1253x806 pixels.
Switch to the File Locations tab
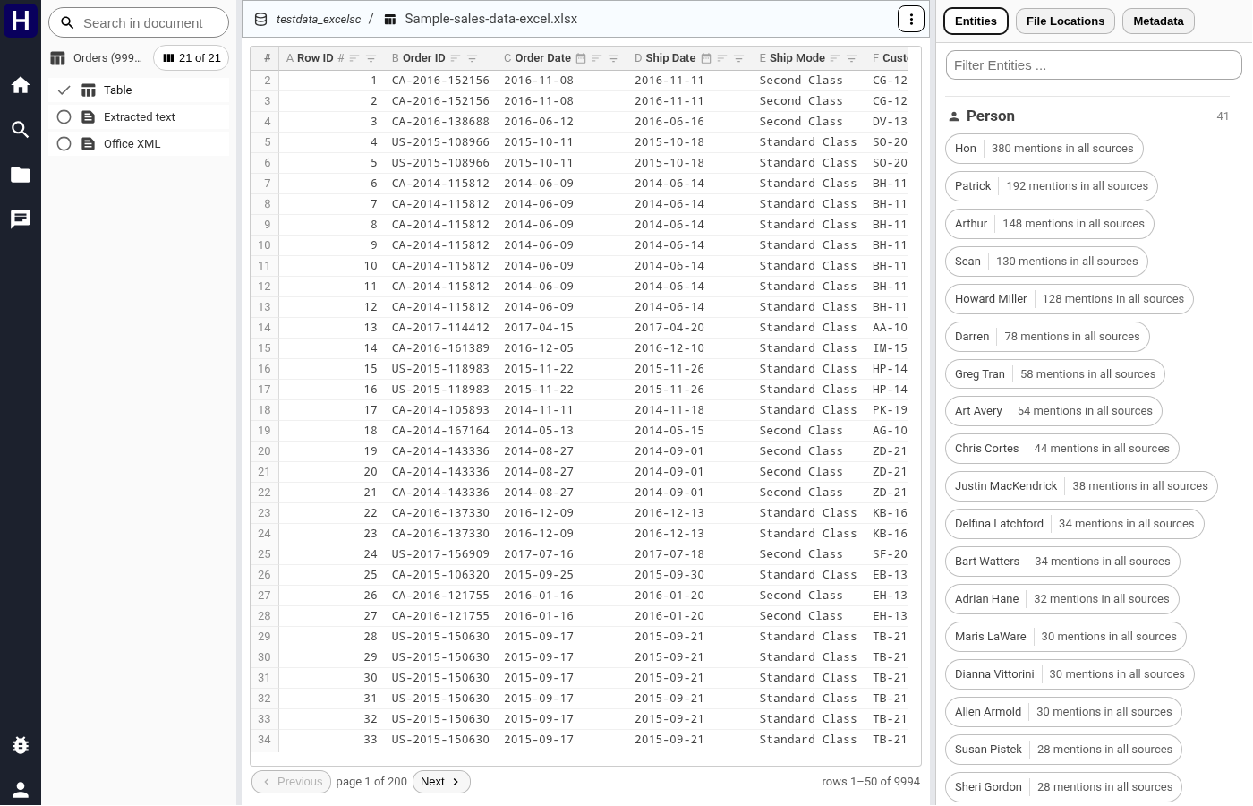[1065, 21]
